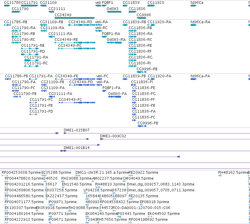Click protein OstStt3-PA

point(118,94)
